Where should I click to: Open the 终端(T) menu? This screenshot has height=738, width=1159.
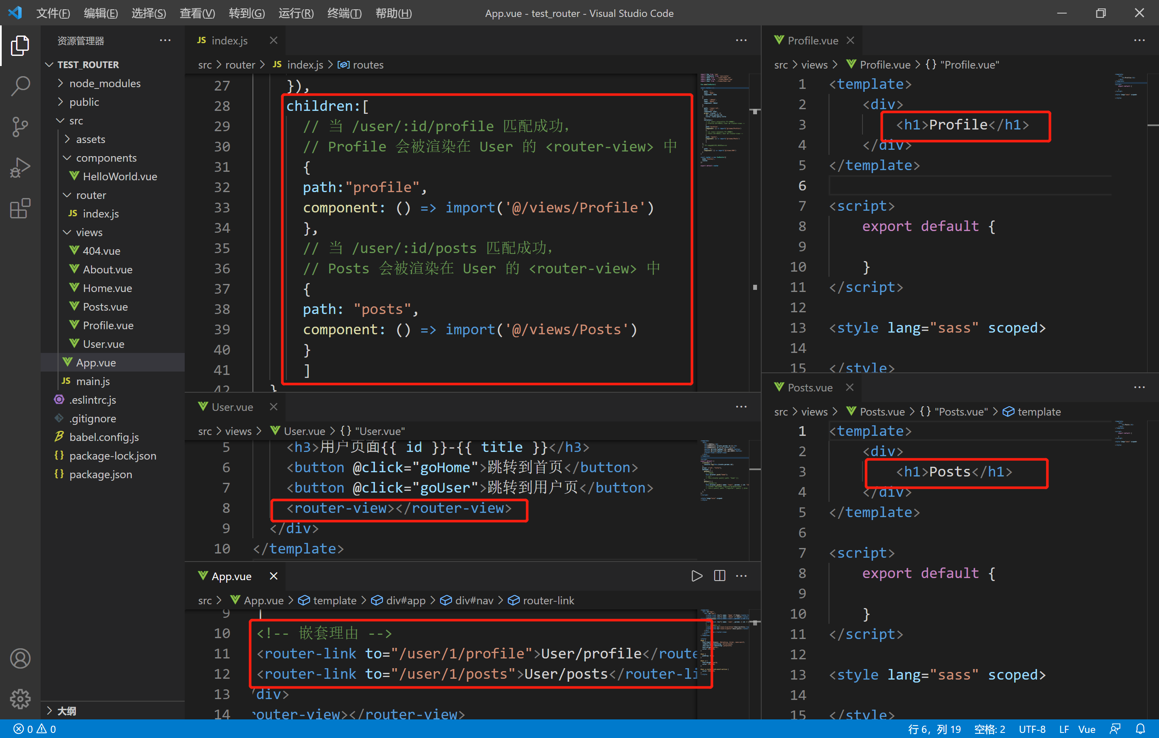tap(344, 13)
